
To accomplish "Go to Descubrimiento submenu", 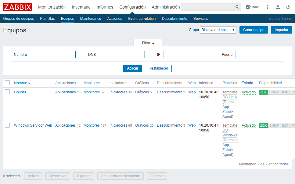I will coord(174,19).
